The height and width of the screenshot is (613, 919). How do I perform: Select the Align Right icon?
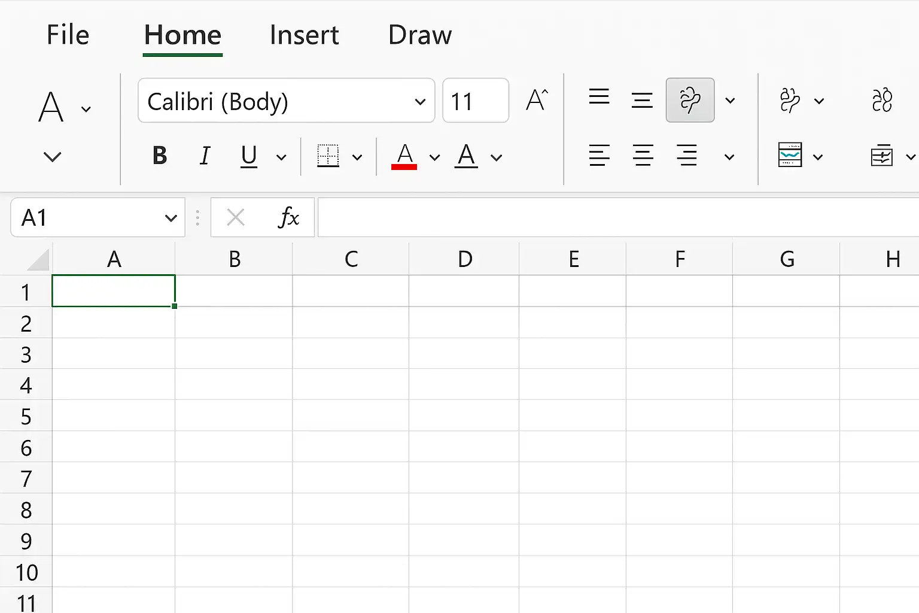(x=687, y=156)
